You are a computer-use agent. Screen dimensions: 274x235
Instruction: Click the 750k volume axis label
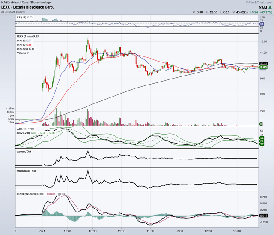pyautogui.click(x=11, y=116)
